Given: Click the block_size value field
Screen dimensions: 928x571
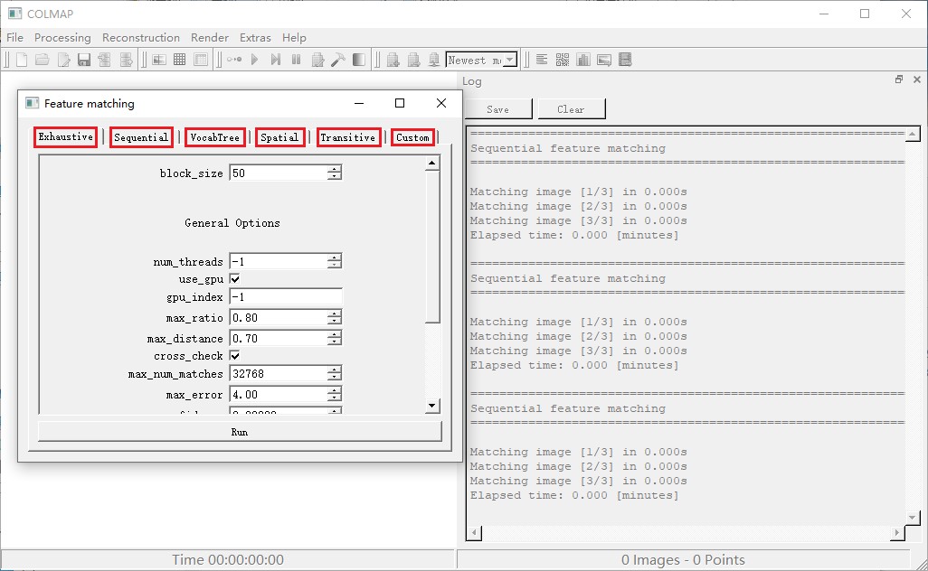Looking at the screenshot, I should point(279,173).
